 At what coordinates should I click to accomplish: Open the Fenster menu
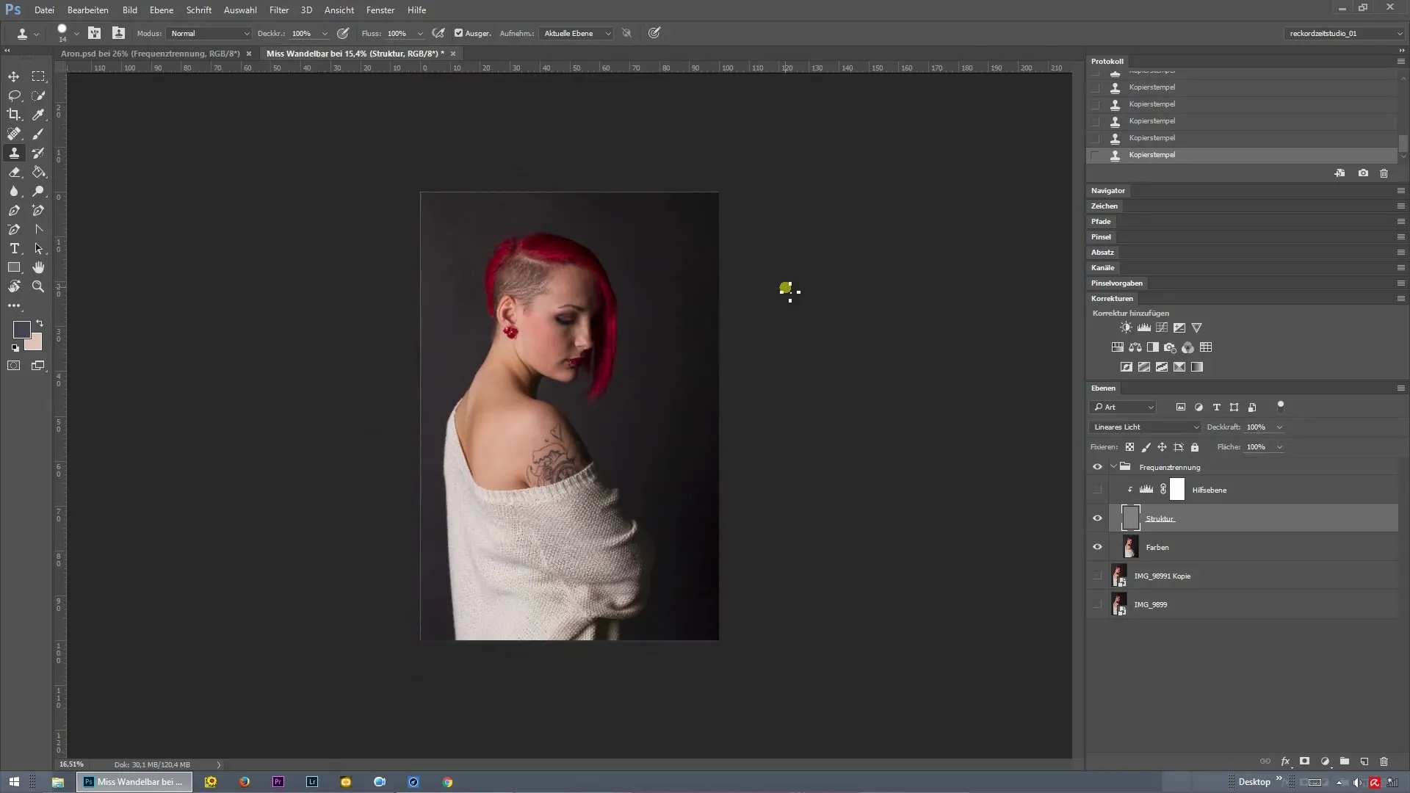[x=380, y=10]
